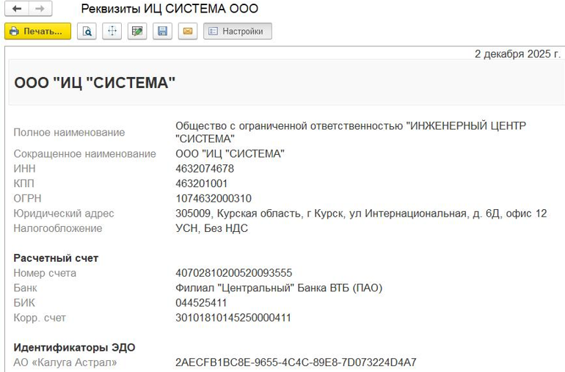Click the корр. счет number value
565x372 pixels.
coord(234,318)
